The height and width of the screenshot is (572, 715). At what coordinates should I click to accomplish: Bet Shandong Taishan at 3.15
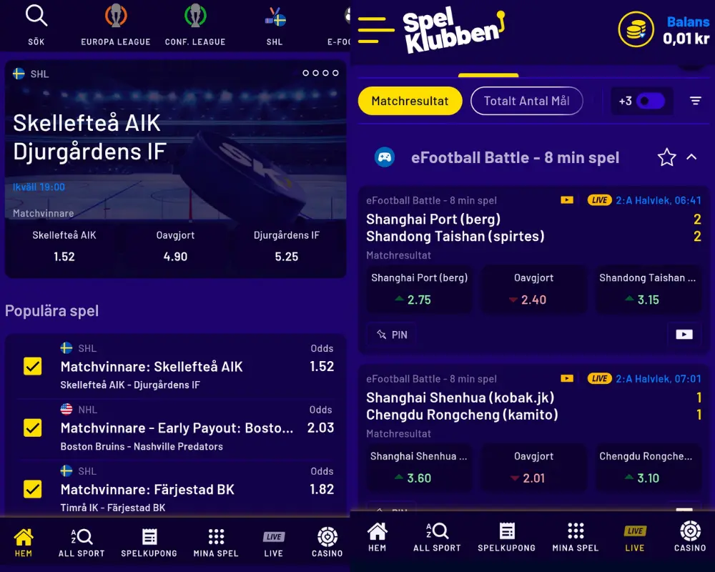(648, 289)
